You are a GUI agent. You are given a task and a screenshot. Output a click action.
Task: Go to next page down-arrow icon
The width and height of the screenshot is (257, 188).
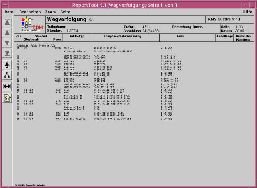(7, 43)
